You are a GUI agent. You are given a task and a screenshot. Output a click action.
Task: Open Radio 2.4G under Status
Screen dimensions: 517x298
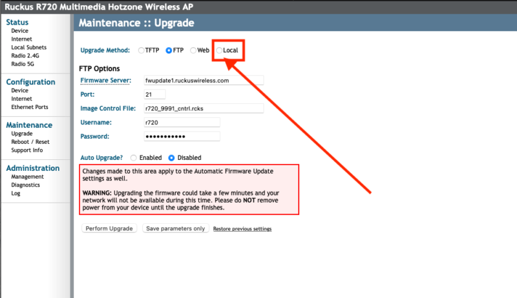point(24,55)
